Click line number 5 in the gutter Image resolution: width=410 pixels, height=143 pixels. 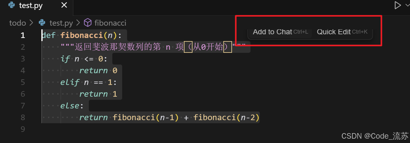(23, 82)
